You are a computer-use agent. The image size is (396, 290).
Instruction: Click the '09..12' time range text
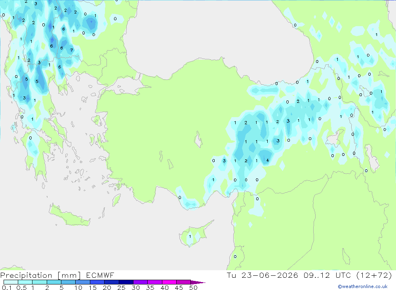(x=317, y=275)
